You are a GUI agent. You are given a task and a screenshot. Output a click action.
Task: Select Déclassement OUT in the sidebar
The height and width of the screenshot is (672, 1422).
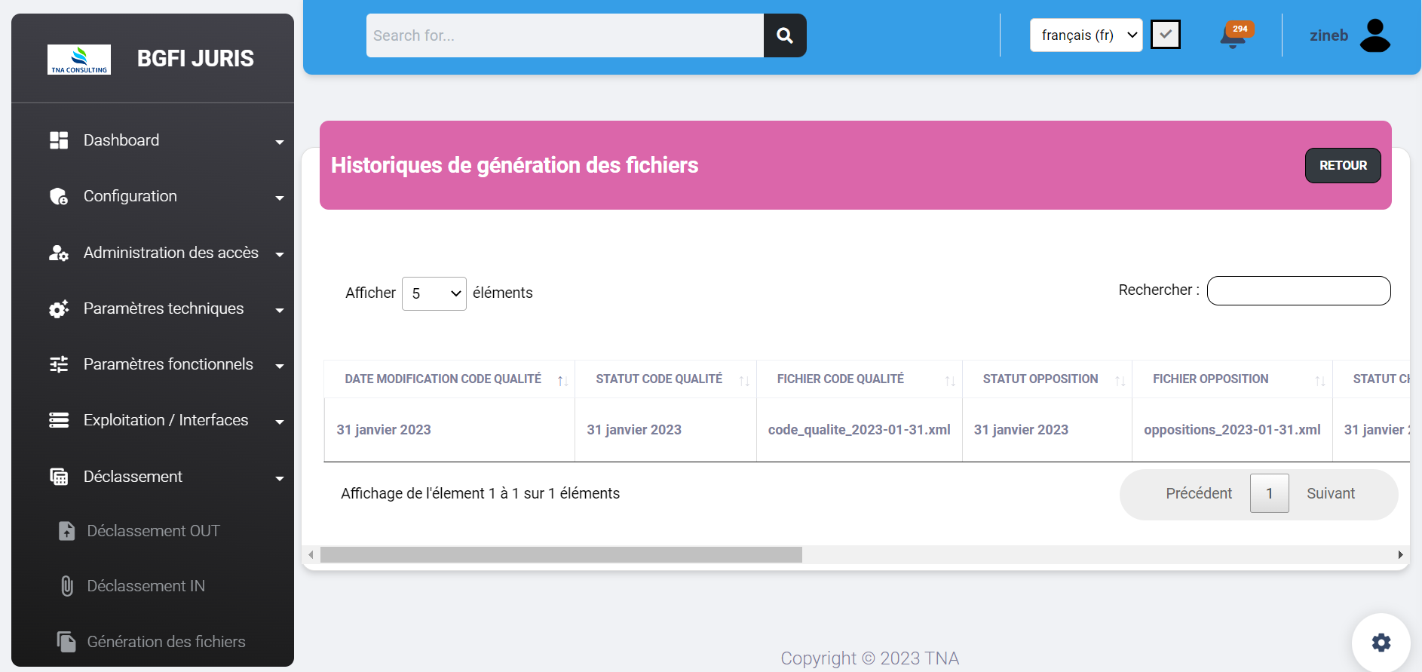153,531
